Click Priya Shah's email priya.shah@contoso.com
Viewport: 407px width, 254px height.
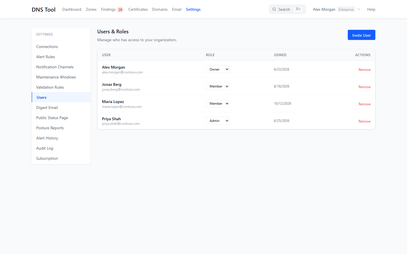tap(121, 124)
